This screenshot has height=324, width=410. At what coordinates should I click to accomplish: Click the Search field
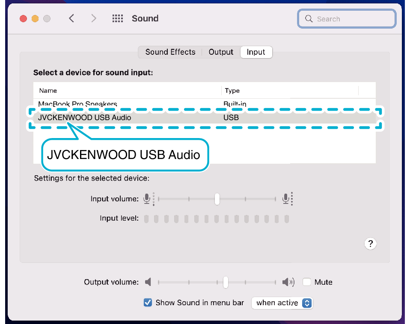[x=347, y=19]
